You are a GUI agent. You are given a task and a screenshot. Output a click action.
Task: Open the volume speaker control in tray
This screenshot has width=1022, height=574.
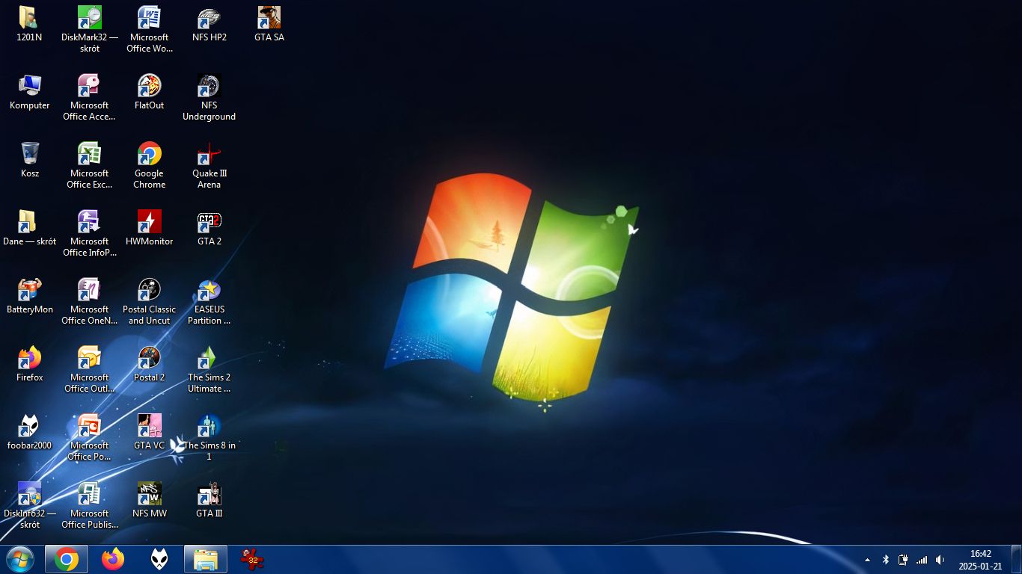pyautogui.click(x=940, y=560)
